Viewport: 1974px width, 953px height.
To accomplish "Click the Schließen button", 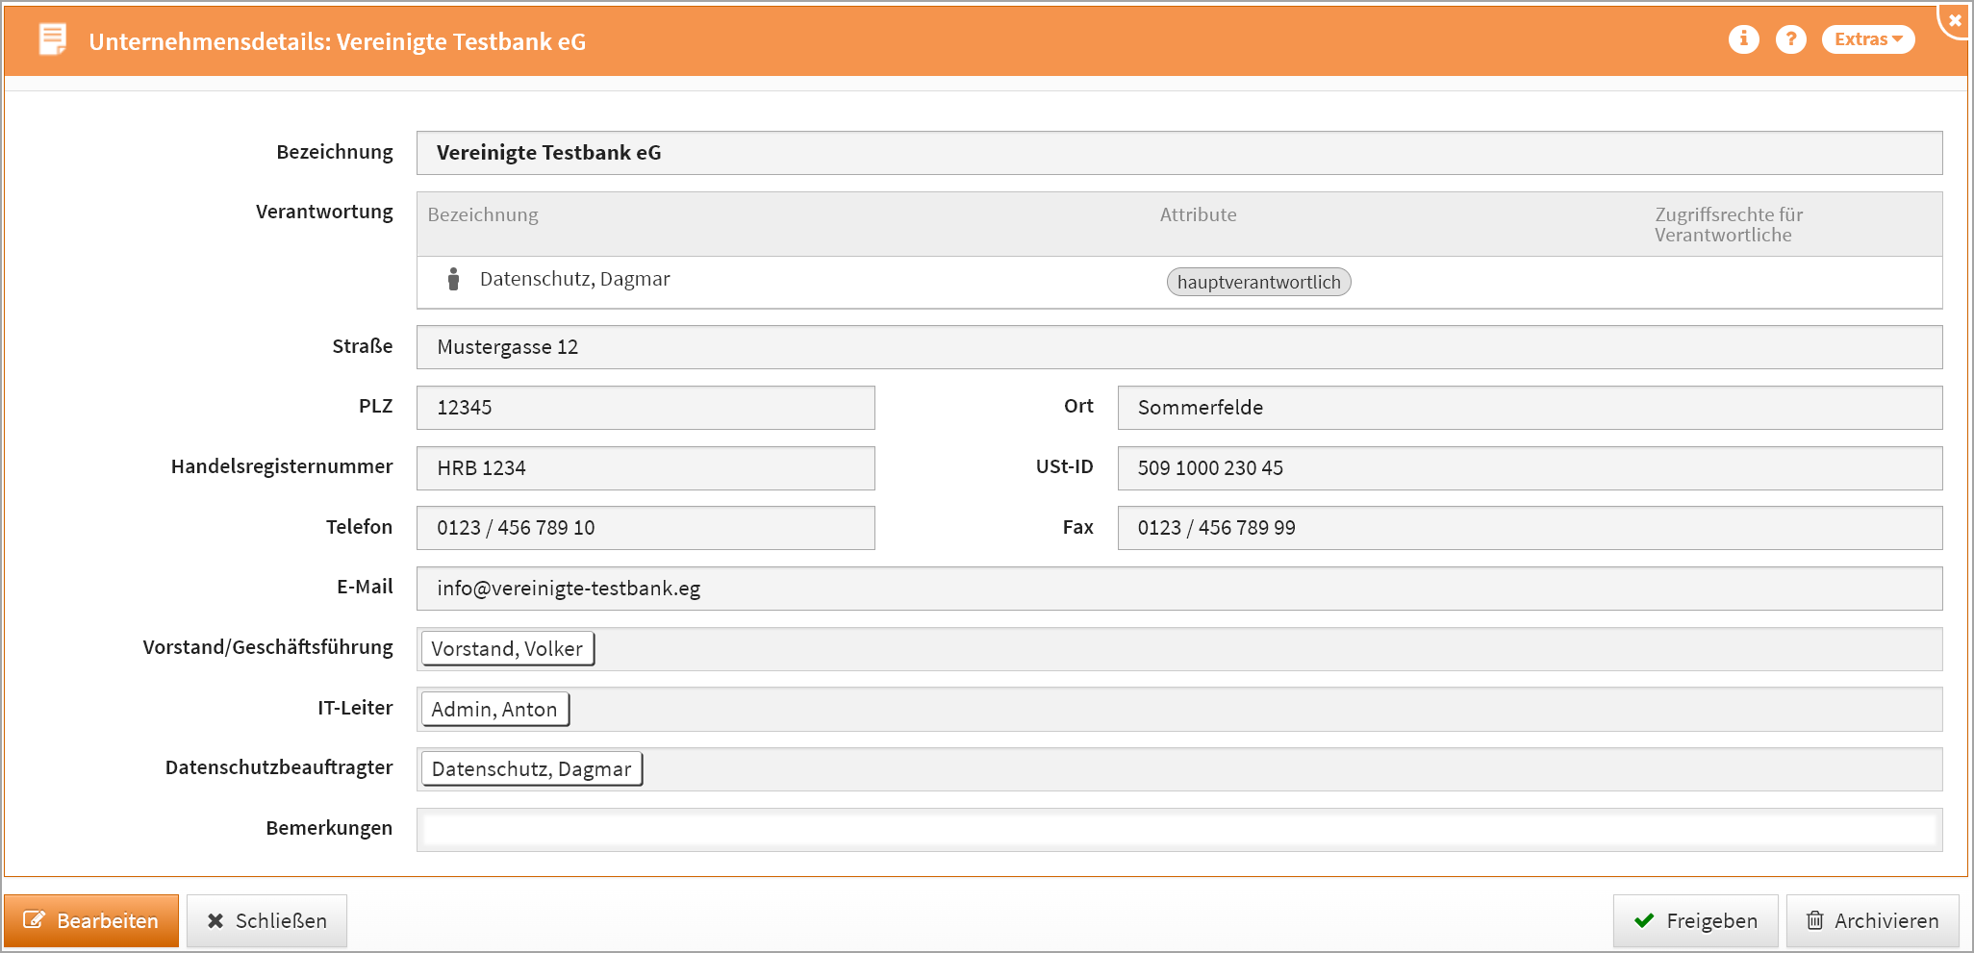I will point(266,921).
